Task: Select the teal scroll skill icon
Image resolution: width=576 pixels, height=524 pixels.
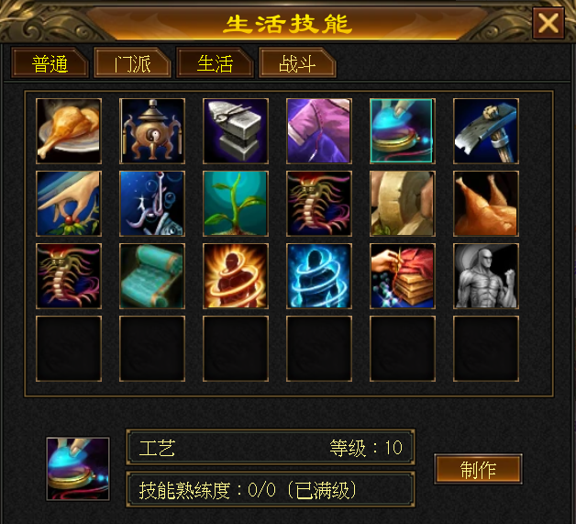Action: click(x=152, y=275)
